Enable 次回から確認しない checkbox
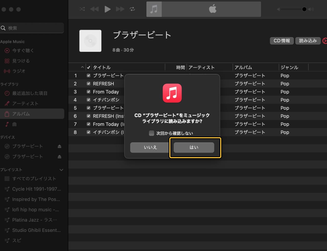 (151, 133)
